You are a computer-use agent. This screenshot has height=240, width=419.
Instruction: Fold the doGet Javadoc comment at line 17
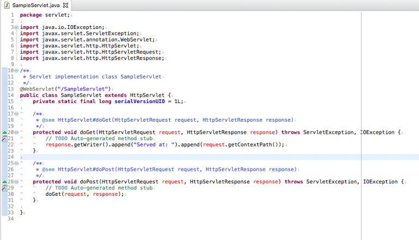pyautogui.click(x=16, y=113)
